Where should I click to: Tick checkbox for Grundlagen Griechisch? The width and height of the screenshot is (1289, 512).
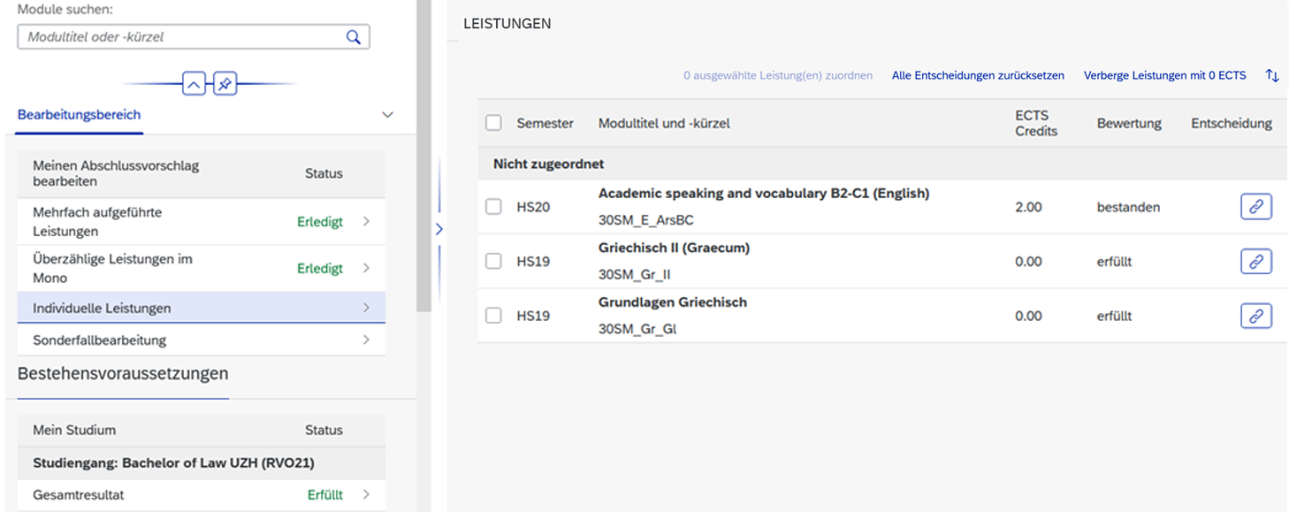[x=493, y=316]
